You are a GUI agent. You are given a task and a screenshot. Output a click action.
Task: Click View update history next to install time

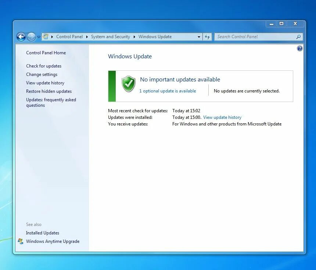(222, 117)
